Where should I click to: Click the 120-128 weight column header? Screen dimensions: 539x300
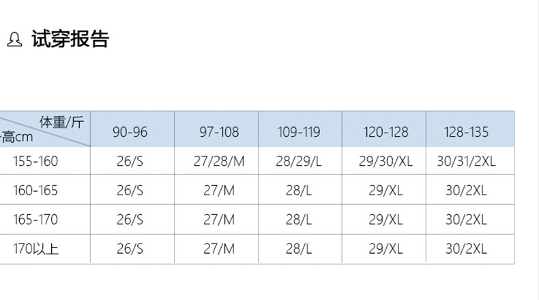coord(385,132)
